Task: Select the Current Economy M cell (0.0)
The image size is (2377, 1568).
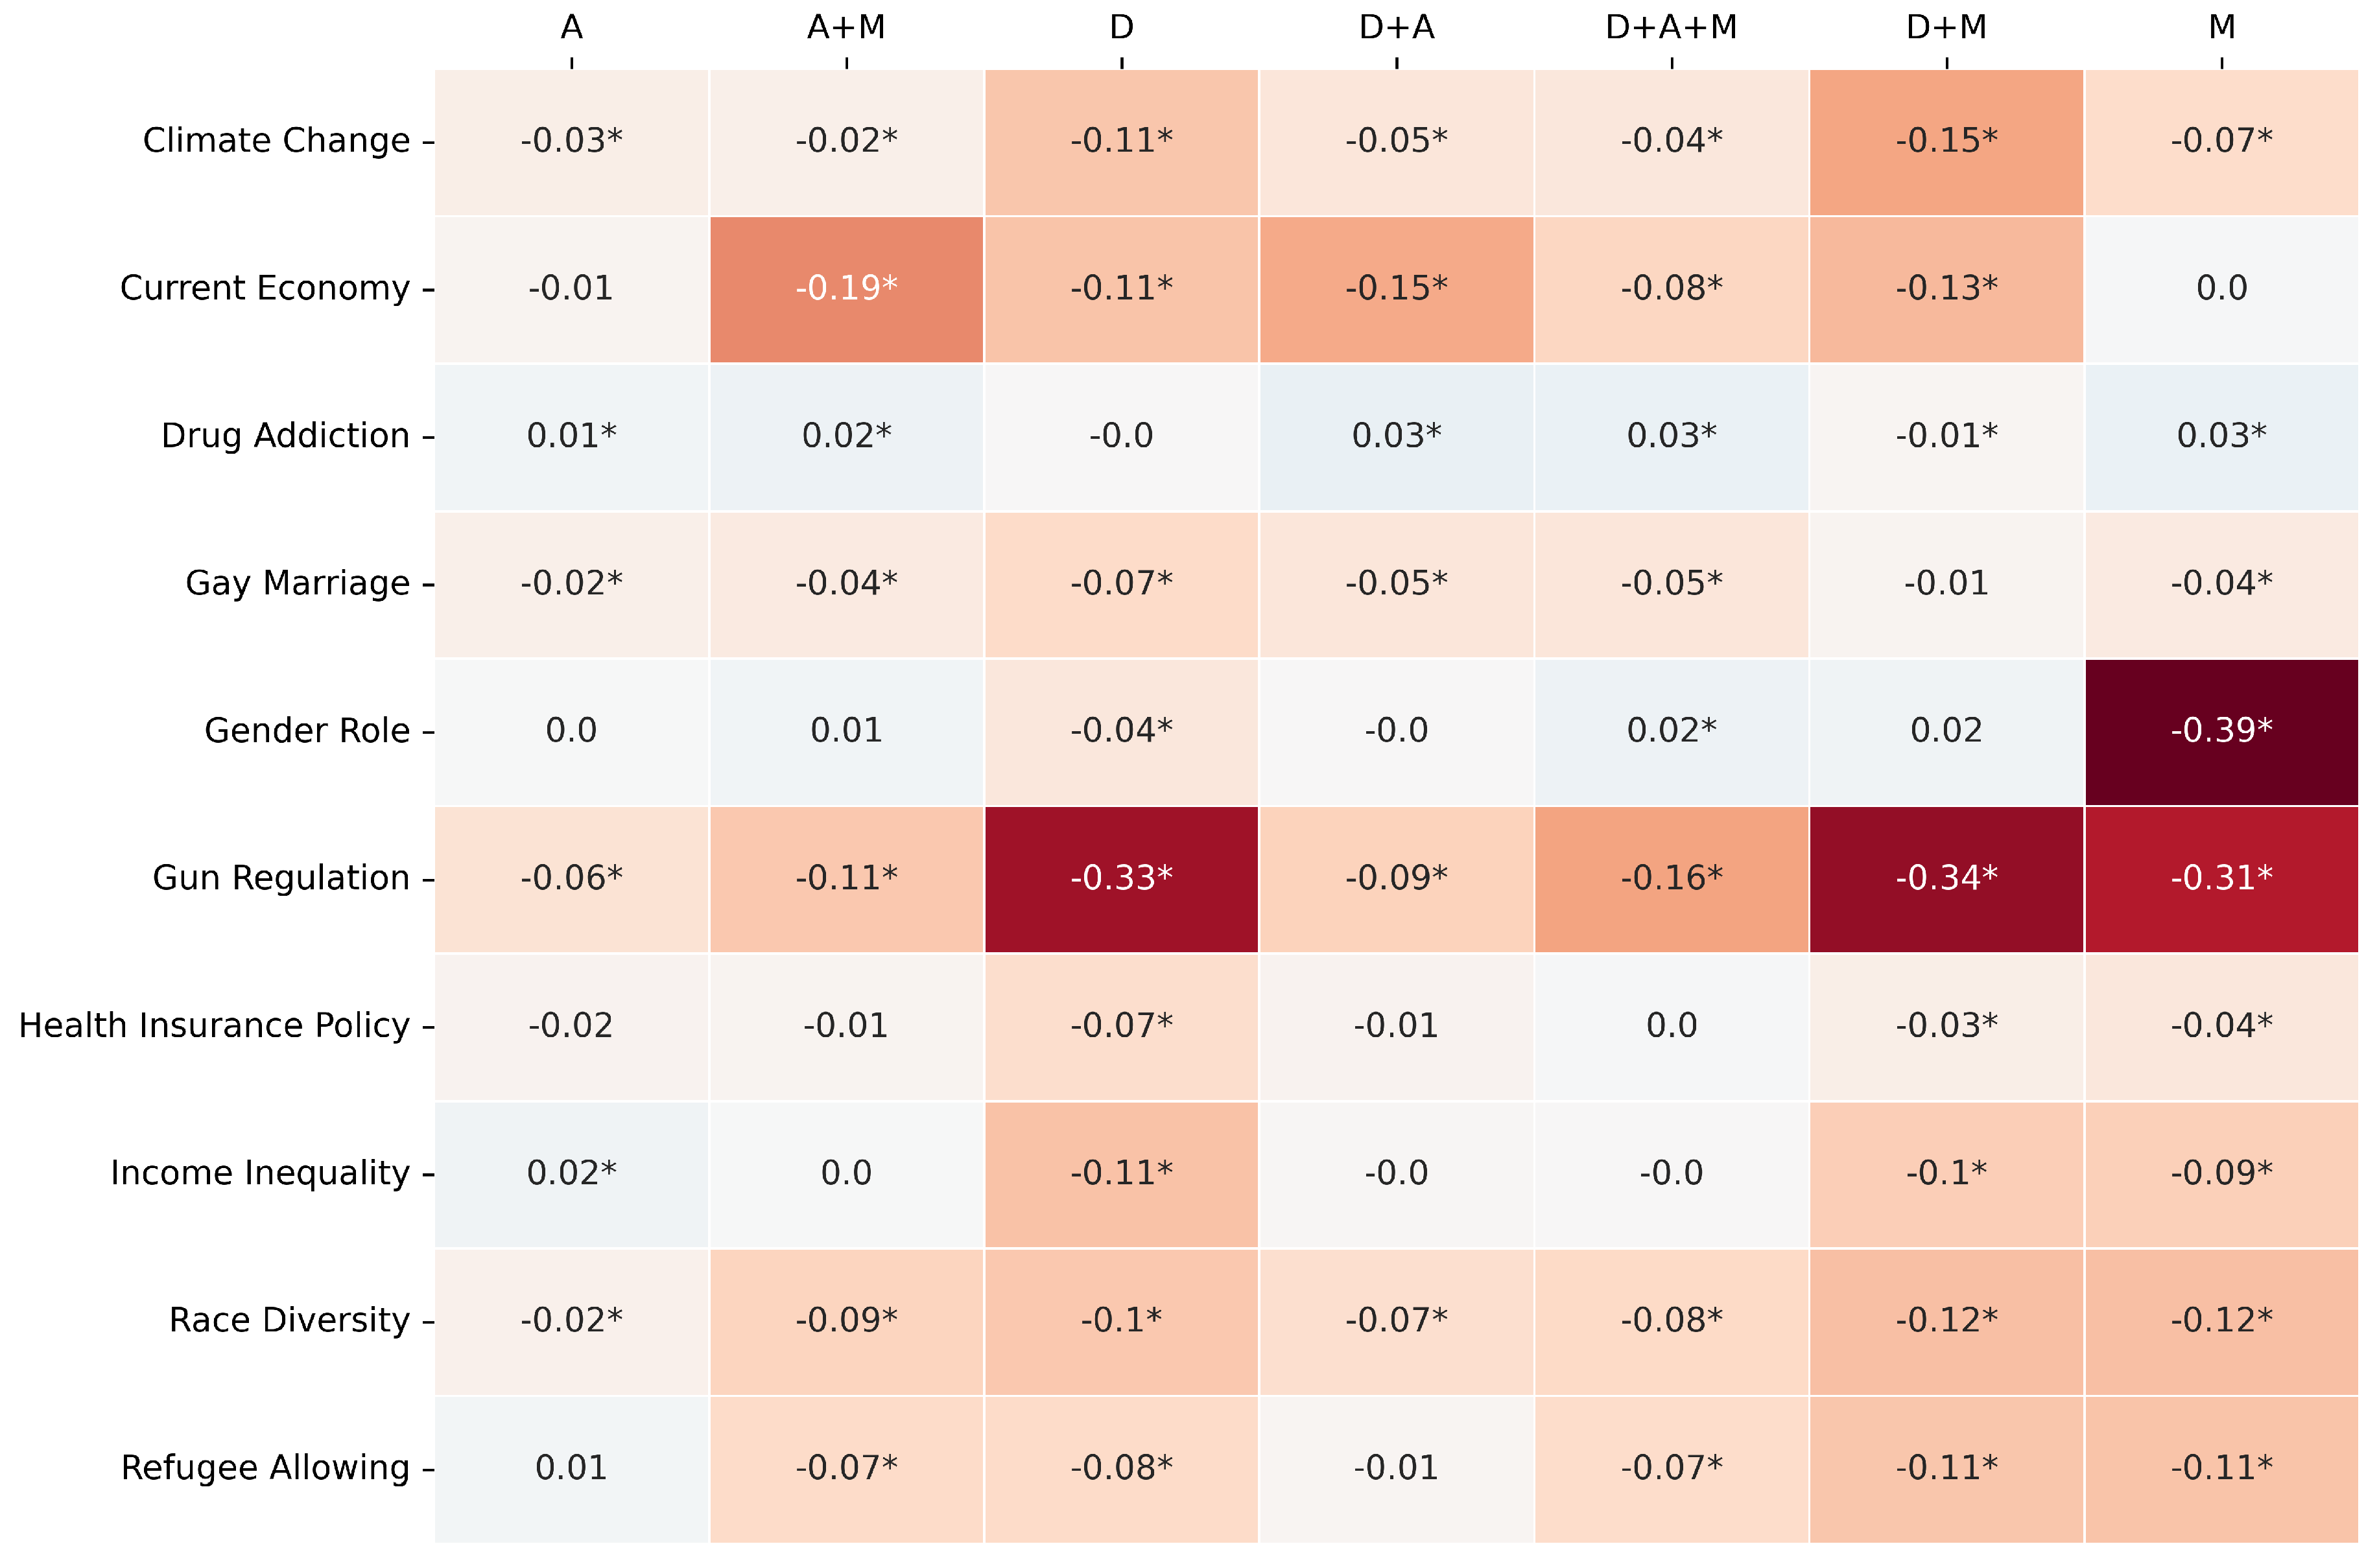Action: point(2220,288)
